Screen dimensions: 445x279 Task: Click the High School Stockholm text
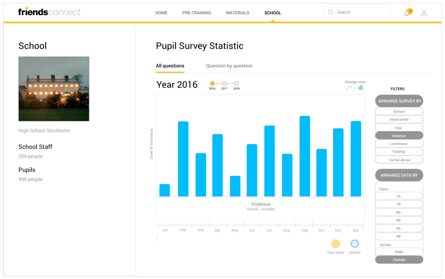(44, 130)
